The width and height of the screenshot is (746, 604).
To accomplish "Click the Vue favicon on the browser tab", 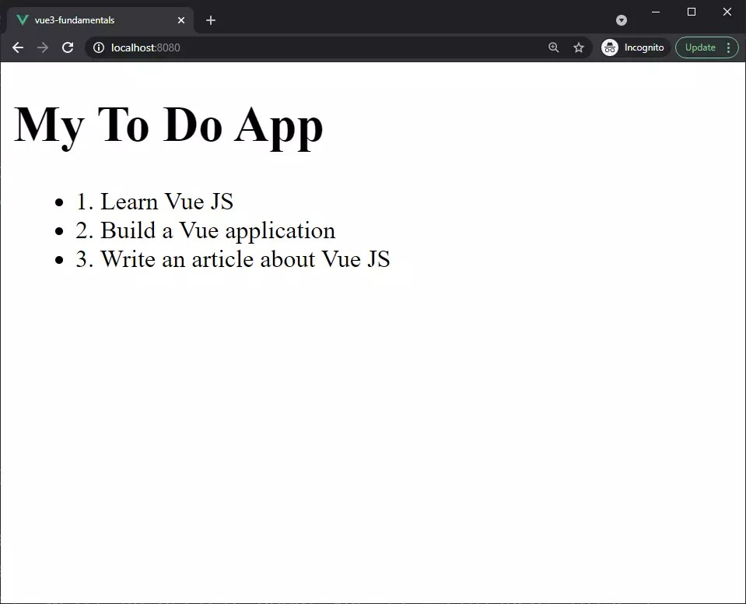I will click(22, 20).
